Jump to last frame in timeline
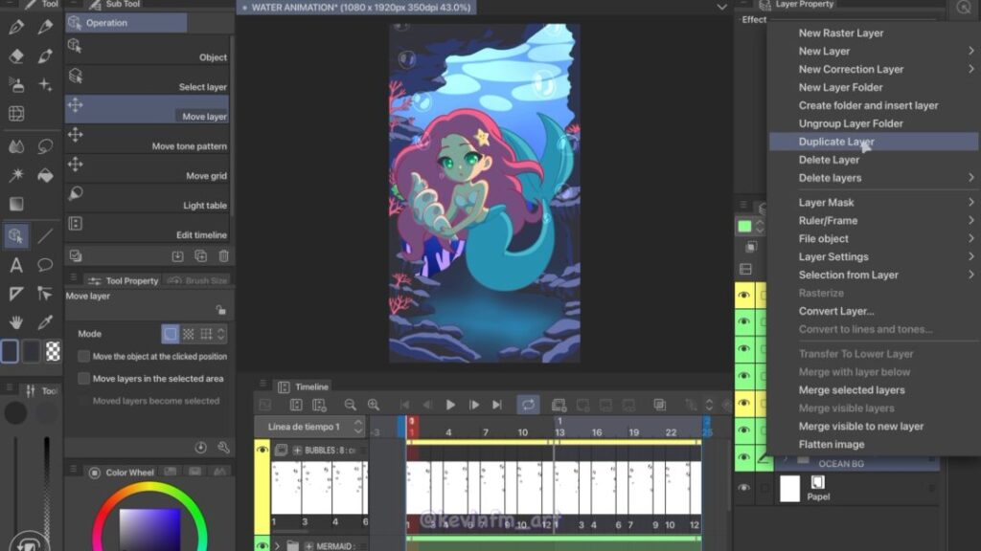The height and width of the screenshot is (551, 981). pos(497,405)
